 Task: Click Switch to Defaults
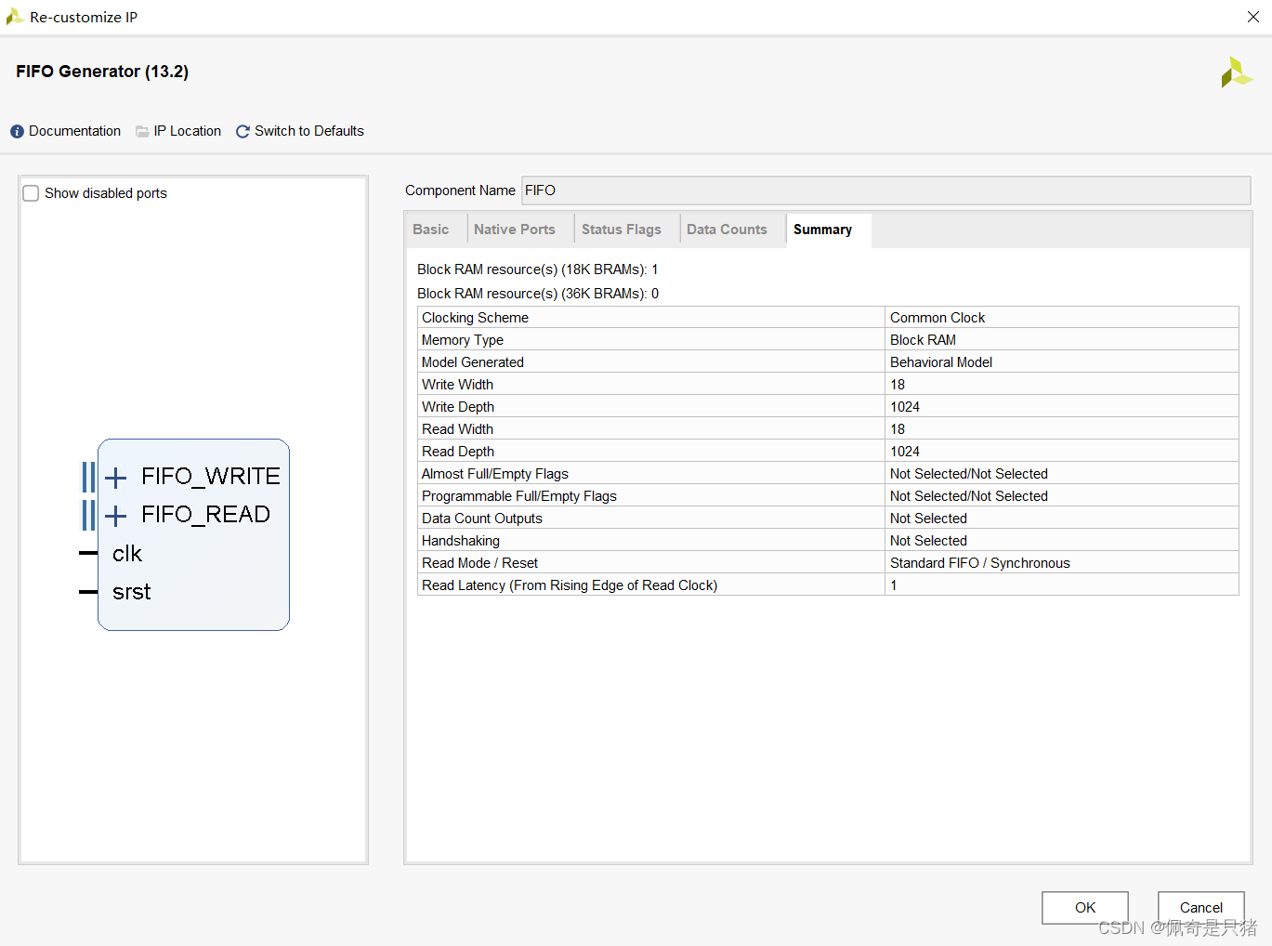tap(309, 131)
